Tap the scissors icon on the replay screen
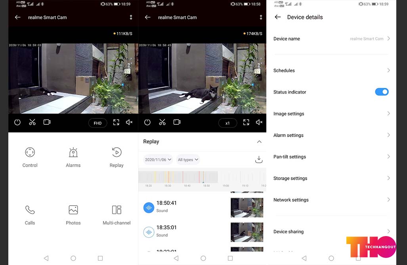The height and width of the screenshot is (265, 407). click(162, 122)
